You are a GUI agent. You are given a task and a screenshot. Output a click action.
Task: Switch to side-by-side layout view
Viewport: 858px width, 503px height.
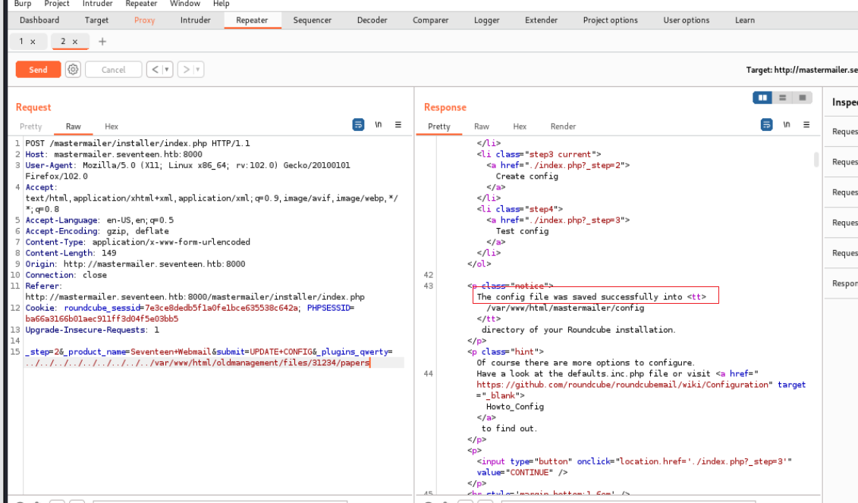click(762, 98)
